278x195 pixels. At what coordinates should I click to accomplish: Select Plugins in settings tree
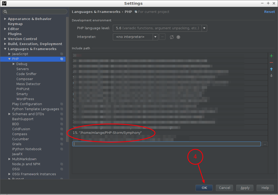(15, 34)
